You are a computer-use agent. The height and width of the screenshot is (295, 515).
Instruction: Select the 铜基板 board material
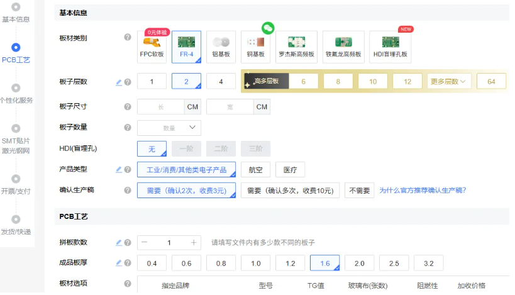(x=255, y=47)
